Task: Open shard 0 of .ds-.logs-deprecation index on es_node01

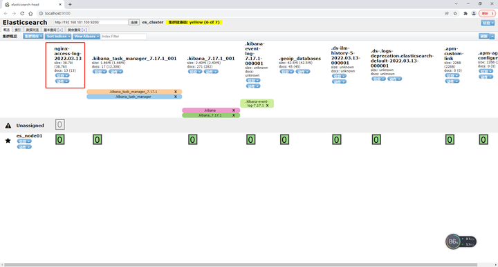Action: coord(376,139)
